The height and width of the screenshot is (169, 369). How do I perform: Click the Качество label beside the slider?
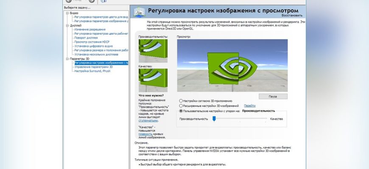(277, 119)
